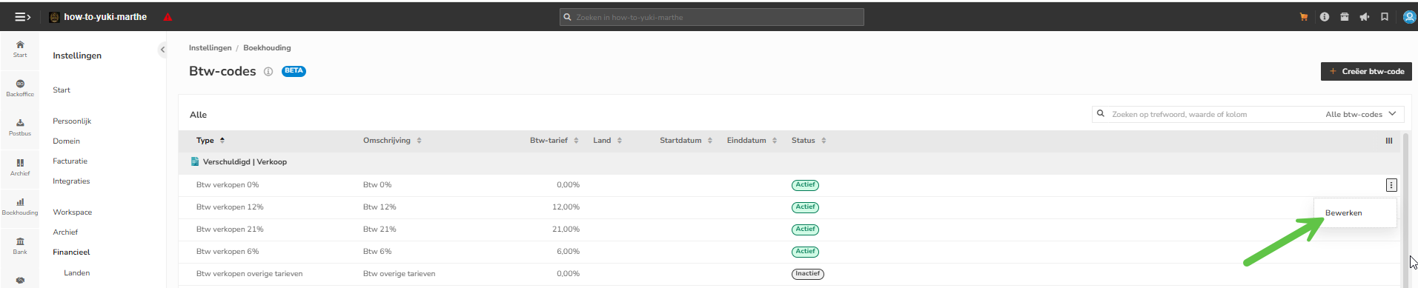Image resolution: width=1418 pixels, height=288 pixels.
Task: Open Start in Instellingen menu
Action: pos(62,90)
